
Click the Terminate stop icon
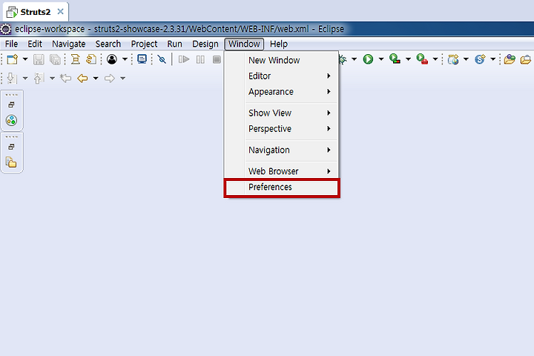(x=217, y=59)
